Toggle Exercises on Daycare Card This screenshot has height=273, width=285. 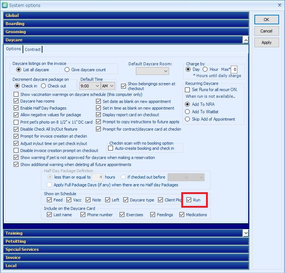(x=122, y=215)
